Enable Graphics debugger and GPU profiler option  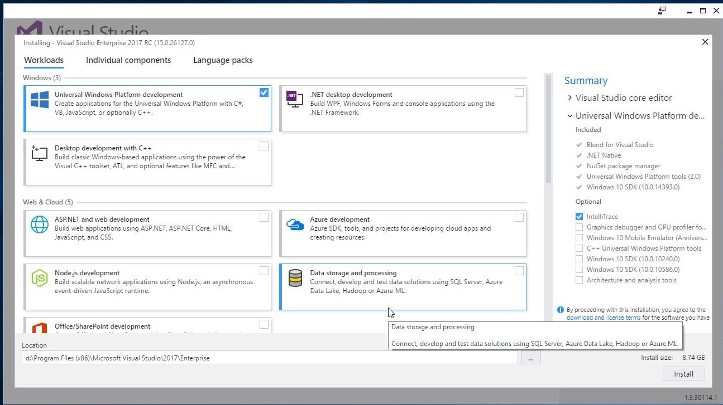579,227
